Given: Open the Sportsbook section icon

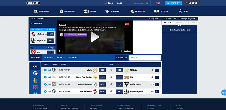Looking at the screenshot, I should [x=36, y=11].
